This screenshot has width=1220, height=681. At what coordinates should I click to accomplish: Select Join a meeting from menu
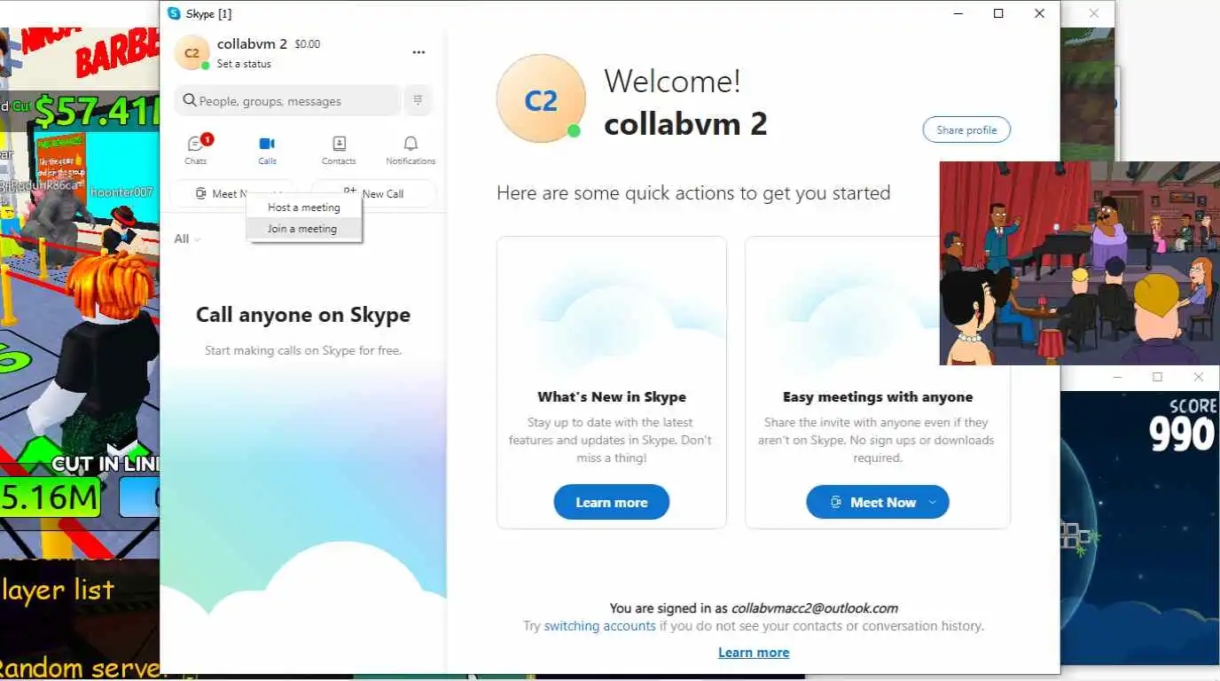(304, 229)
